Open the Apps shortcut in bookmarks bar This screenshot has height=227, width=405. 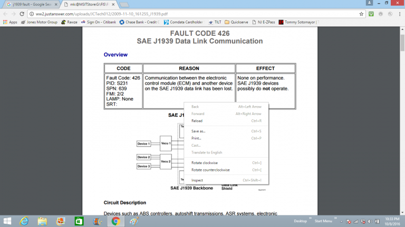[10, 22]
